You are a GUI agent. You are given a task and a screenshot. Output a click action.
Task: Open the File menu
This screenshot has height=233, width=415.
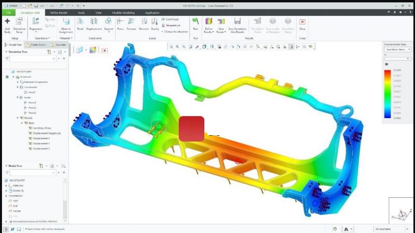[x=8, y=12]
